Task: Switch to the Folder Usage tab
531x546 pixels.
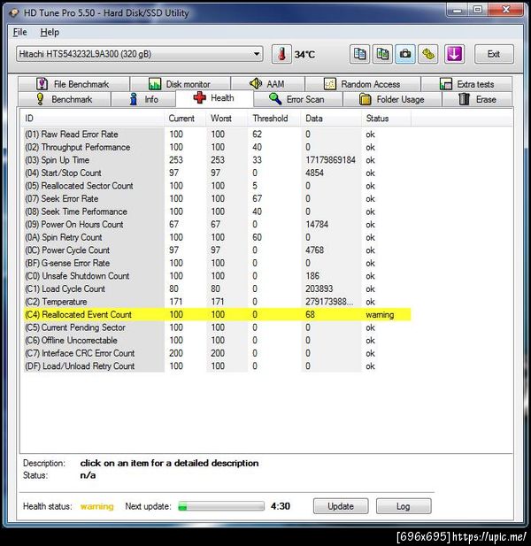Action: coord(392,99)
